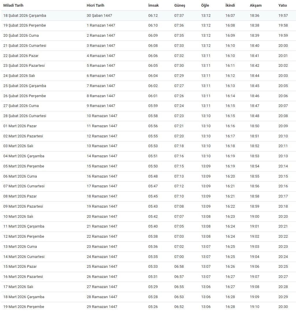Select the Güneş column header
This screenshot has width=296, height=312.
[x=180, y=5]
